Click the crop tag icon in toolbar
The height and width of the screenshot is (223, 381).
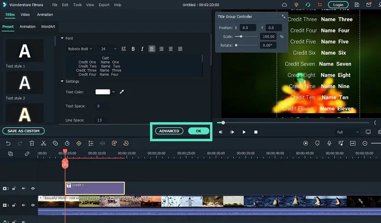coord(55,144)
